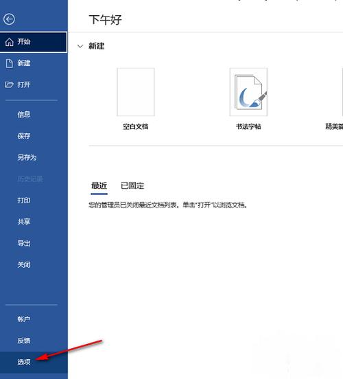343x379 pixels.
Task: Select the 最近 tab
Action: [x=99, y=185]
